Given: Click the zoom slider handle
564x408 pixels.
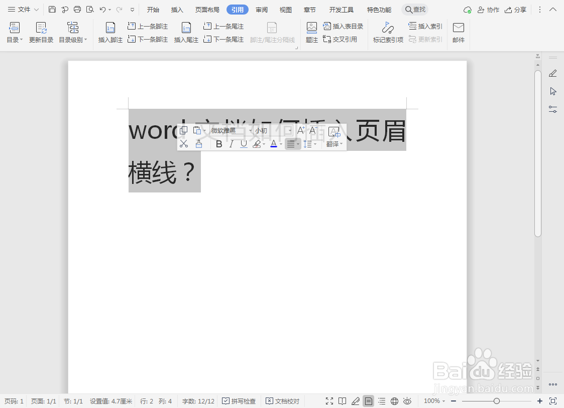Looking at the screenshot, I should 496,401.
